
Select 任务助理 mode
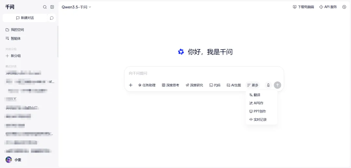(x=147, y=85)
